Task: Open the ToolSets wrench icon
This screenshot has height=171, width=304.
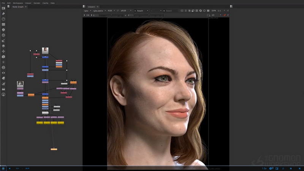Action: 3,84
